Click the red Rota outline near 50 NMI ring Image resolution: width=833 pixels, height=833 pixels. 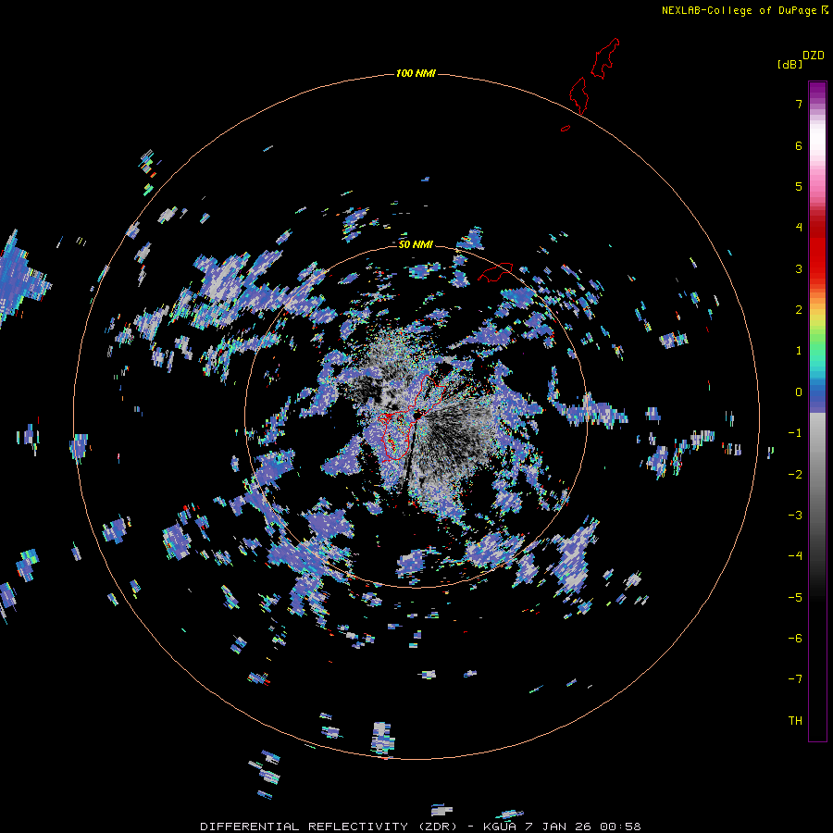click(495, 272)
